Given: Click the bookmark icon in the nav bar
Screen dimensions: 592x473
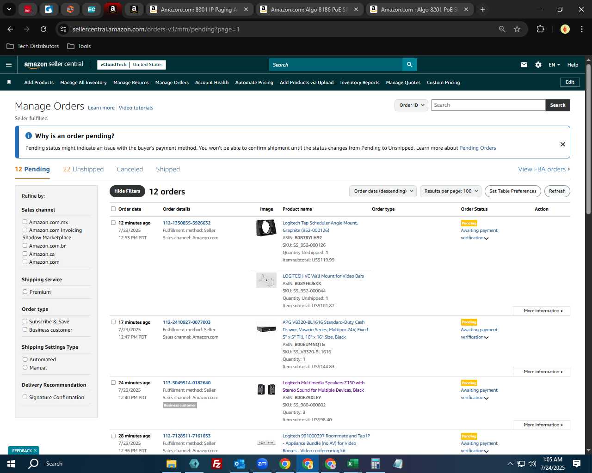Looking at the screenshot, I should click(9, 82).
